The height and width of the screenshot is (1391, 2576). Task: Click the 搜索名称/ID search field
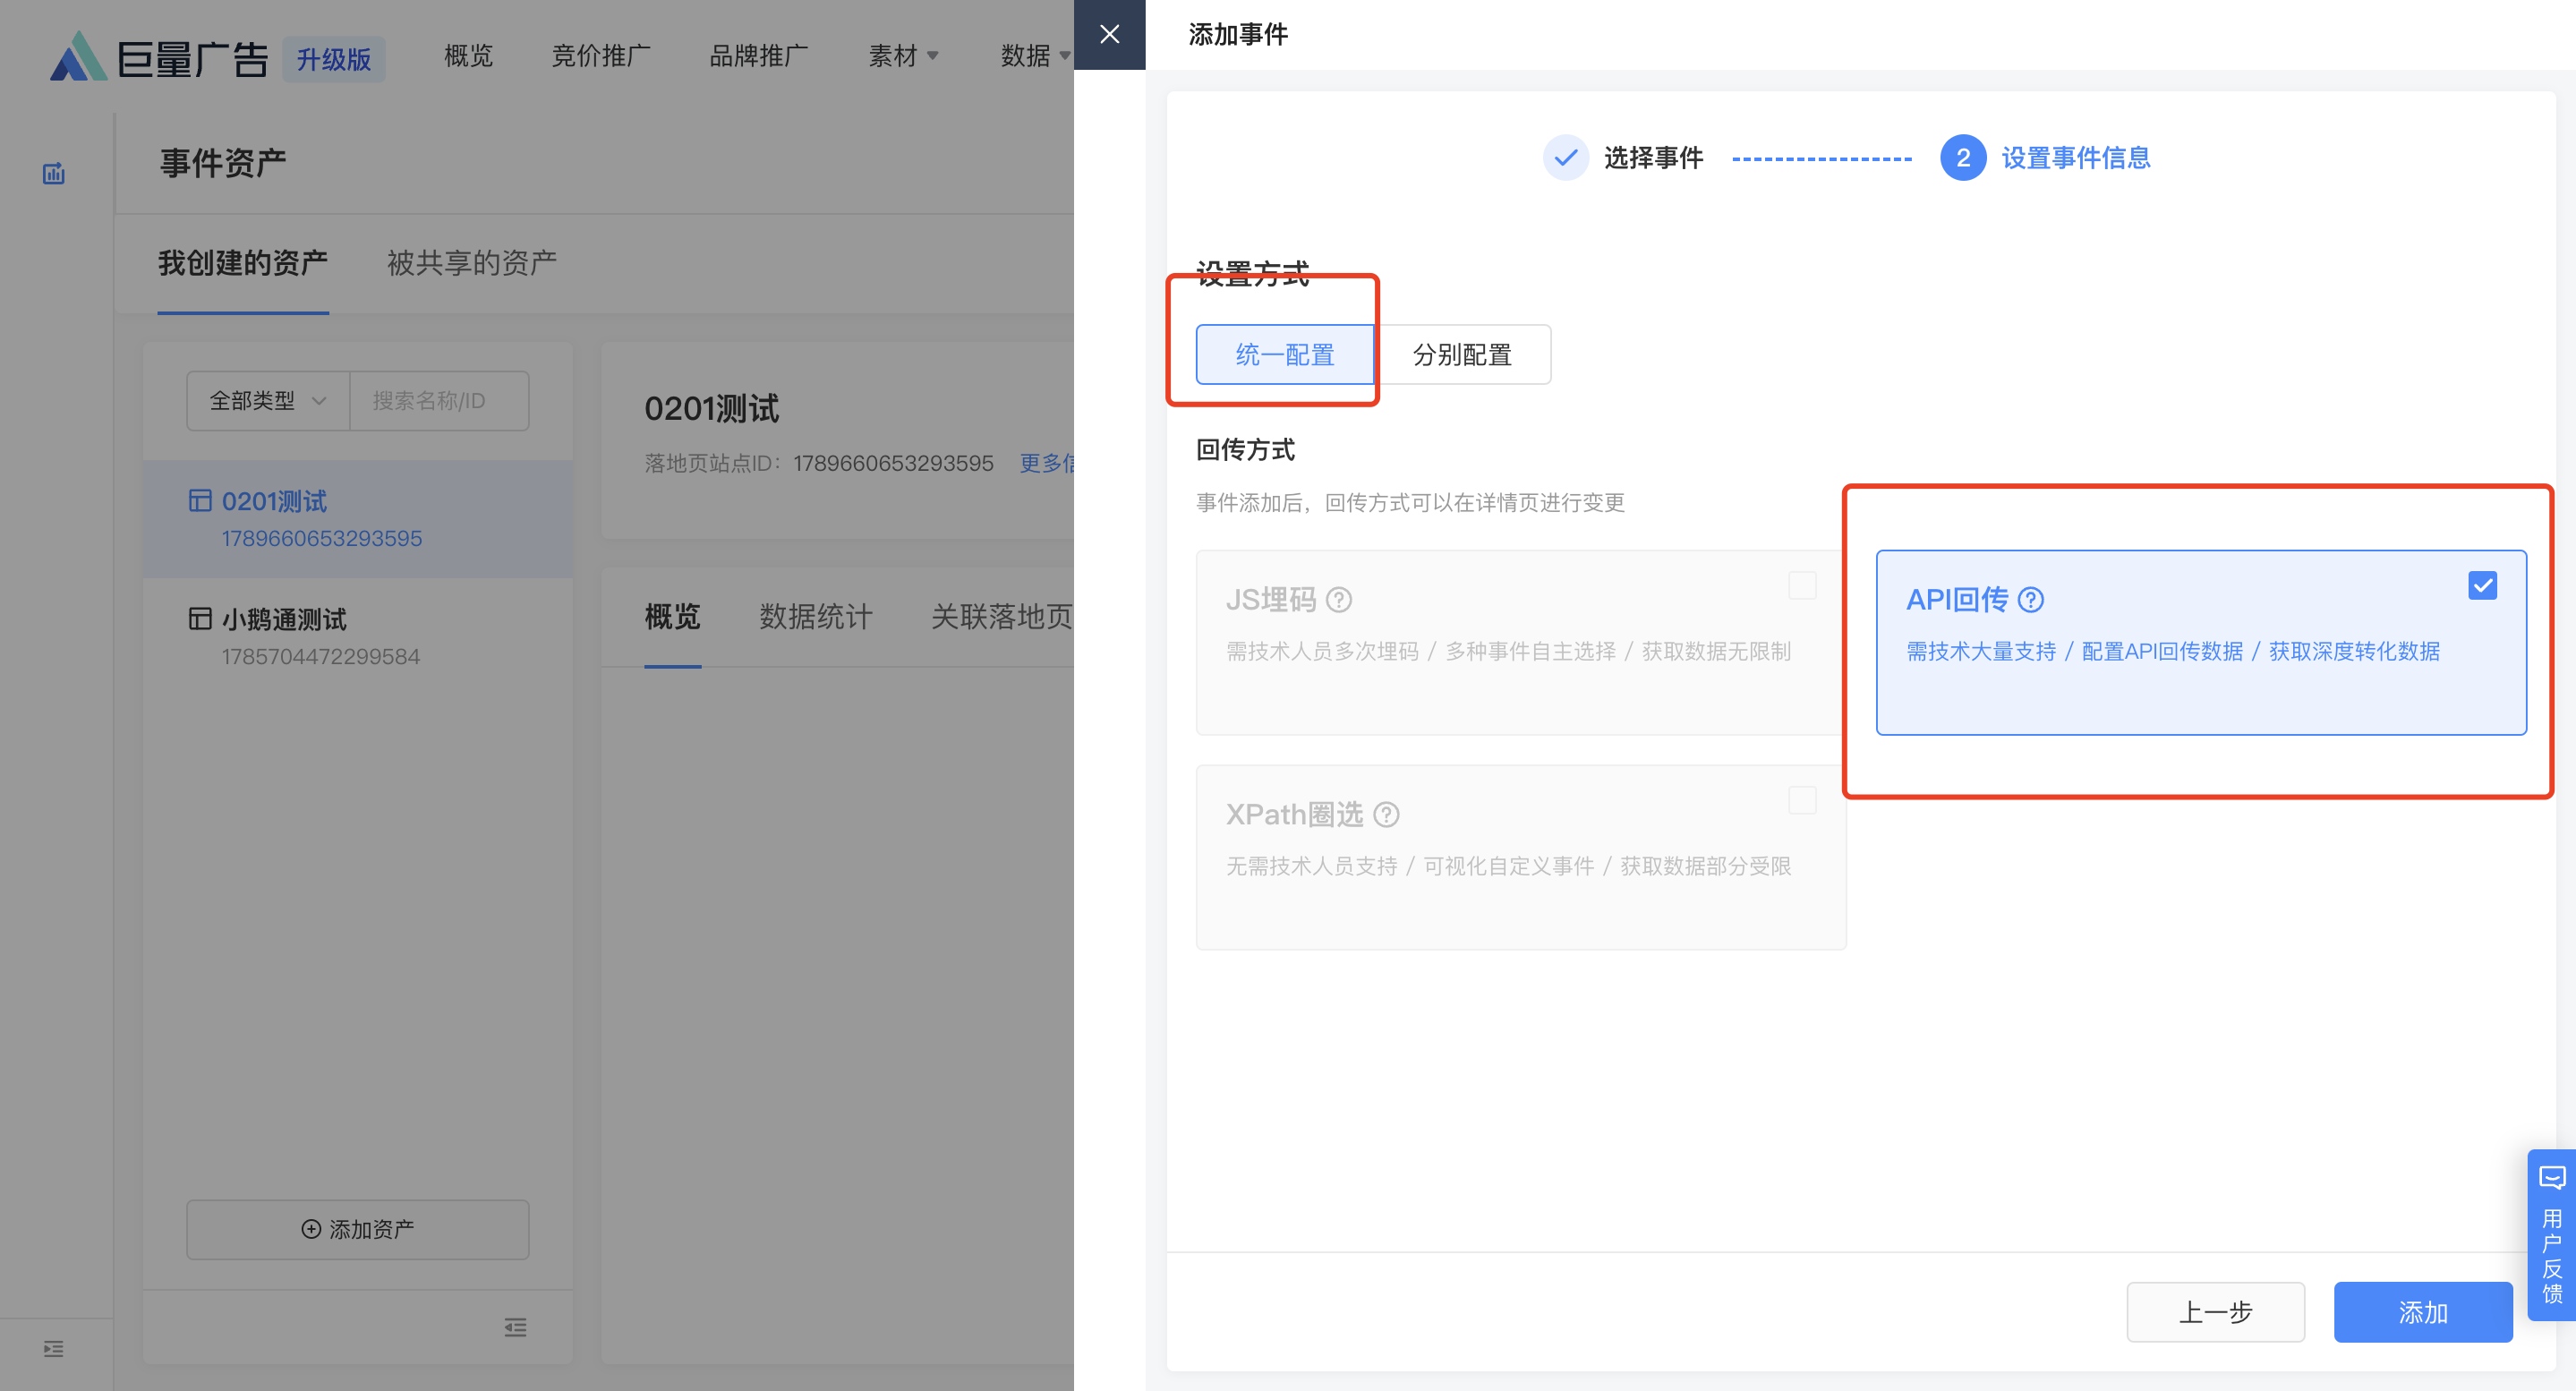[439, 400]
